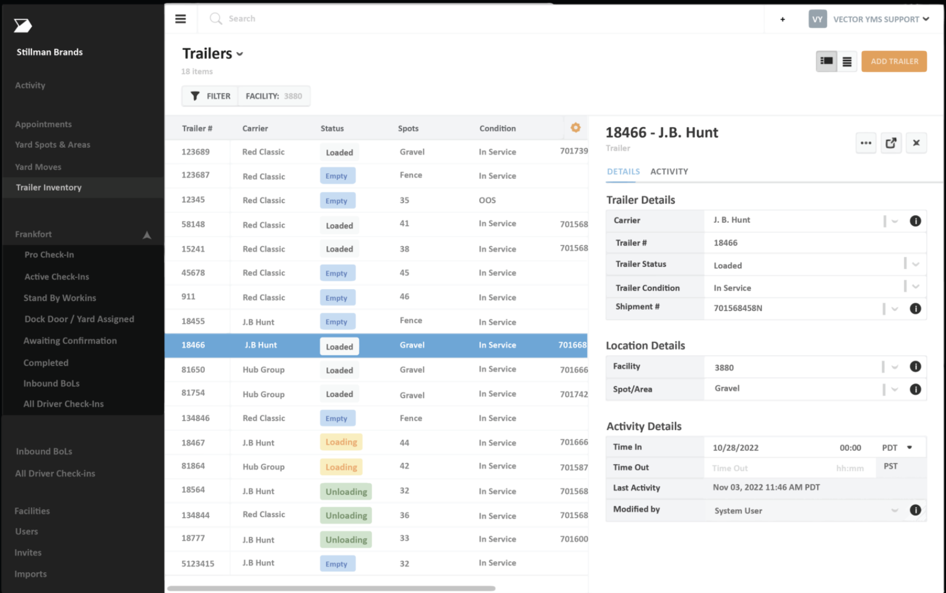
Task: Click the Add Trailer button
Action: 894,61
